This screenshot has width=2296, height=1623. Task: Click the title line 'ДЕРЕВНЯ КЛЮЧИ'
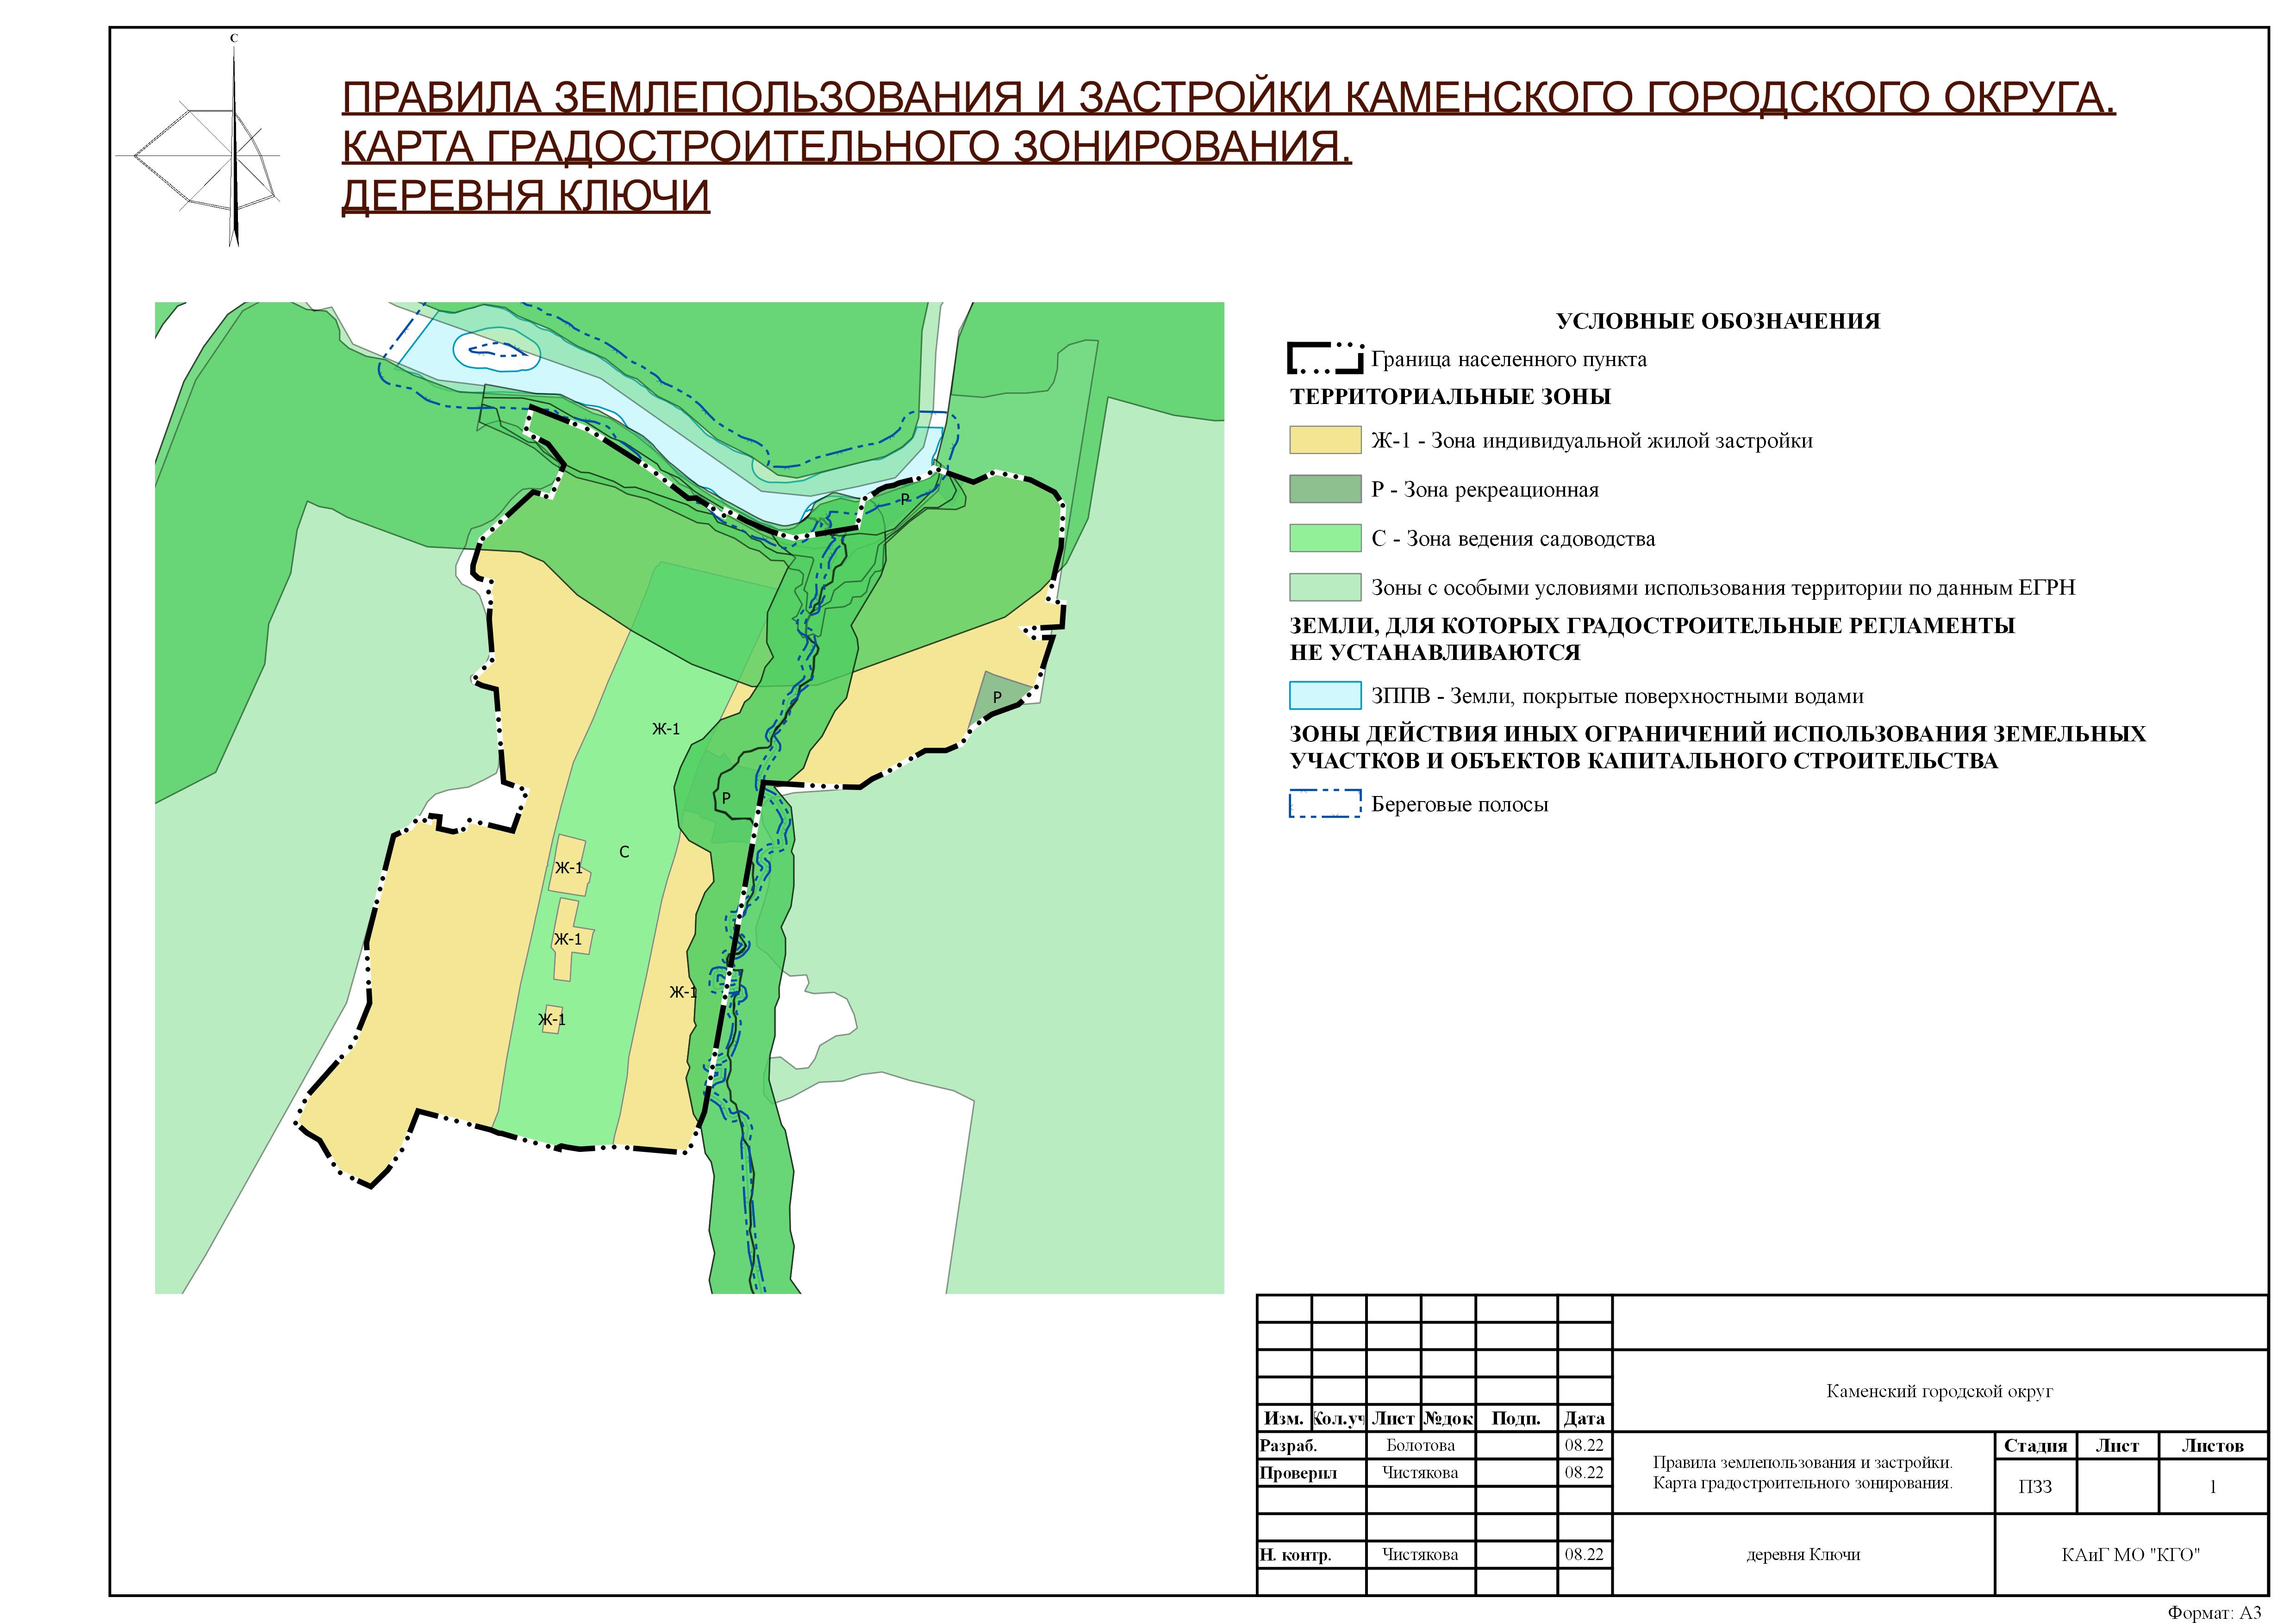point(526,196)
